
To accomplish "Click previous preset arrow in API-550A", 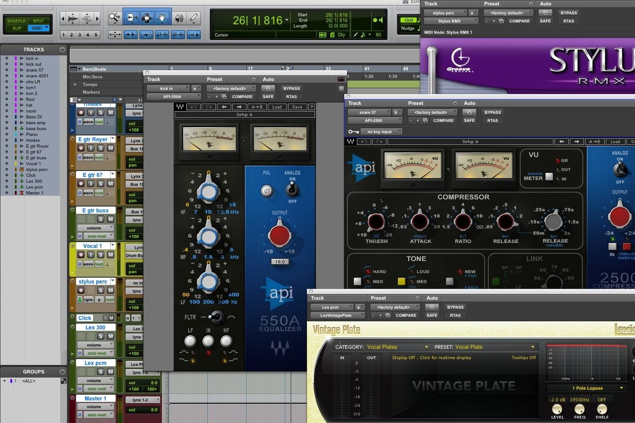I will point(224,107).
